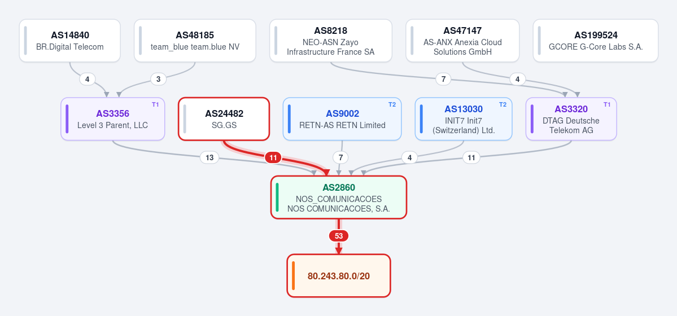
Task: Click the red 11 edge badge from AS24482
Action: (x=273, y=158)
